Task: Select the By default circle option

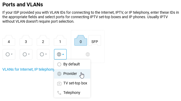Action: (59, 64)
